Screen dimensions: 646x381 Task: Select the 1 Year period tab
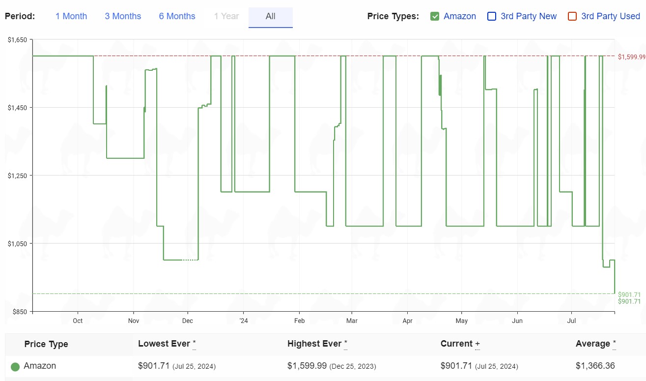[x=226, y=16]
